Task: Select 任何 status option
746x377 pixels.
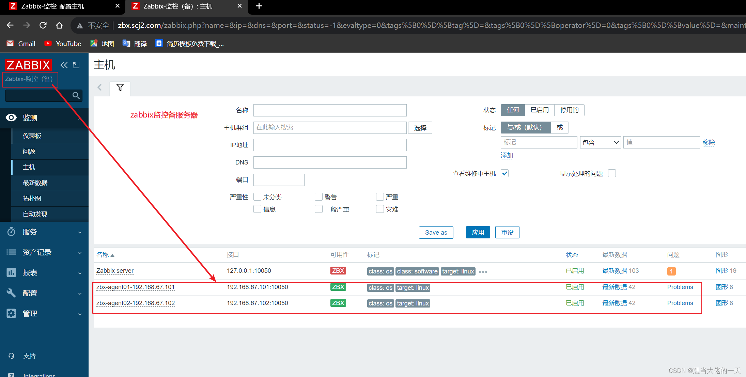Action: pyautogui.click(x=513, y=110)
